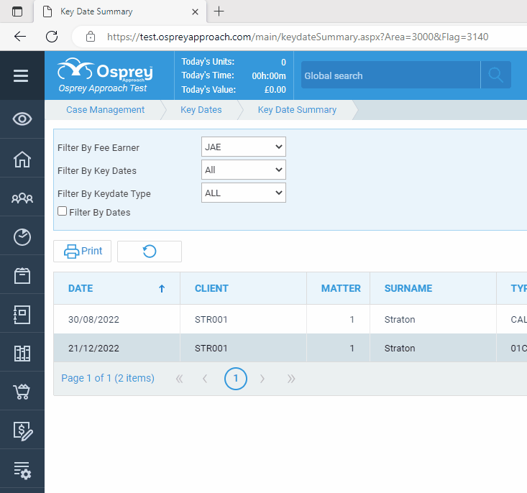Click into the Global search field
Image resolution: width=527 pixels, height=493 pixels.
(x=390, y=75)
